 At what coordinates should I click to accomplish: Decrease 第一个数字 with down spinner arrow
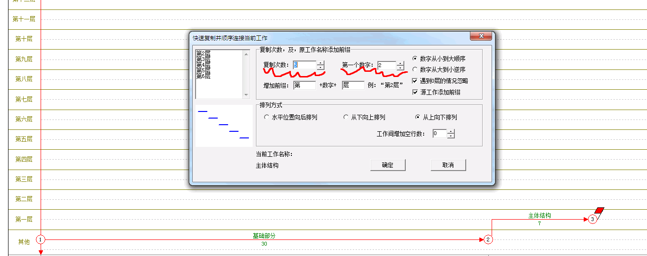pos(400,68)
